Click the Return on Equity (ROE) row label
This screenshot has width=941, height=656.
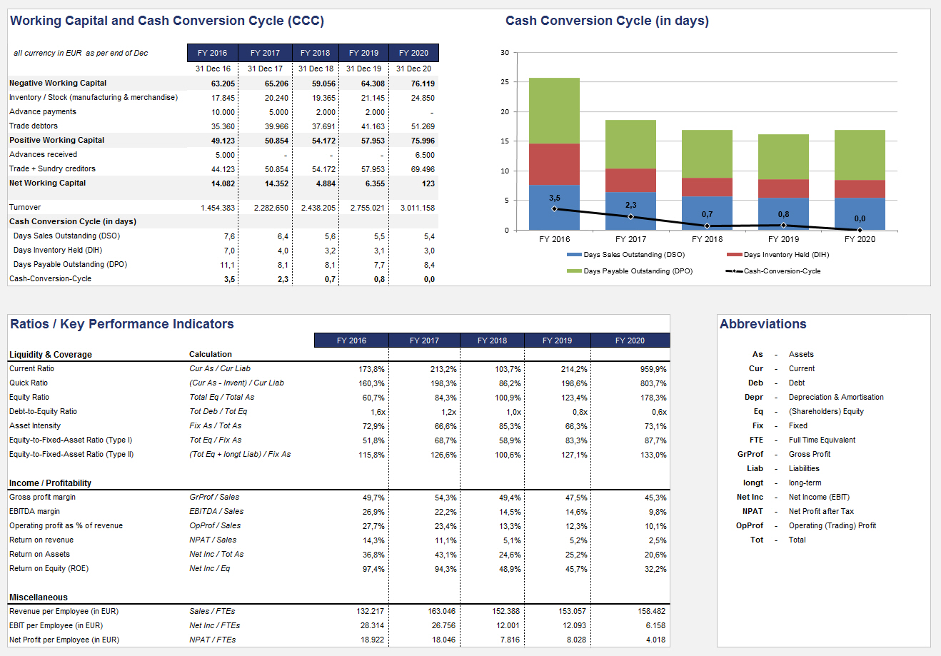pyautogui.click(x=49, y=568)
